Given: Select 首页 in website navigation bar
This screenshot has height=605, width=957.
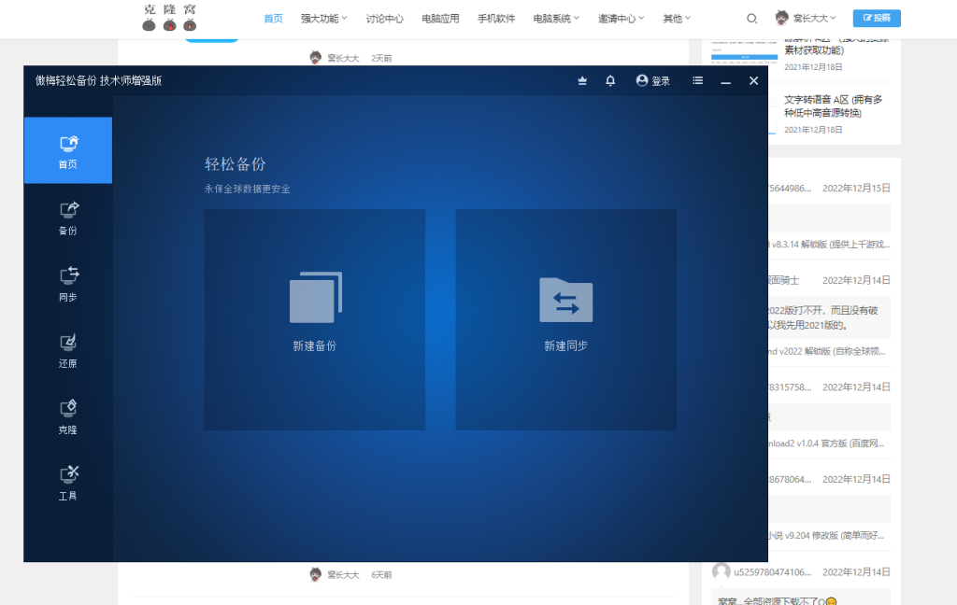Looking at the screenshot, I should coord(273,19).
